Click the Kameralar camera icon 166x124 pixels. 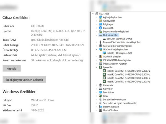click(x=100, y=85)
